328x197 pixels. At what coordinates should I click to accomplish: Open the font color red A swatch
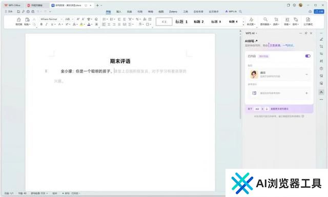(89, 25)
